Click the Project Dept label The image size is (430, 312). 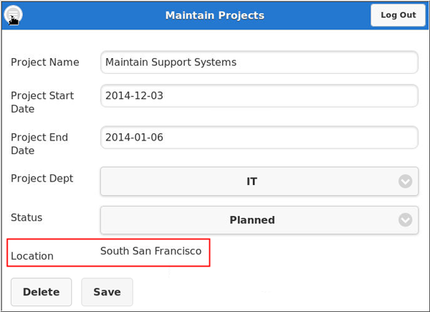[42, 179]
